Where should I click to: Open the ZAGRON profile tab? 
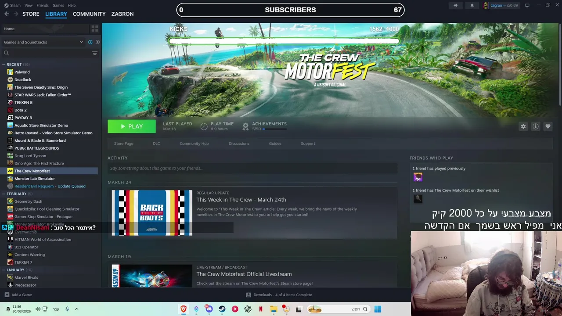(122, 14)
